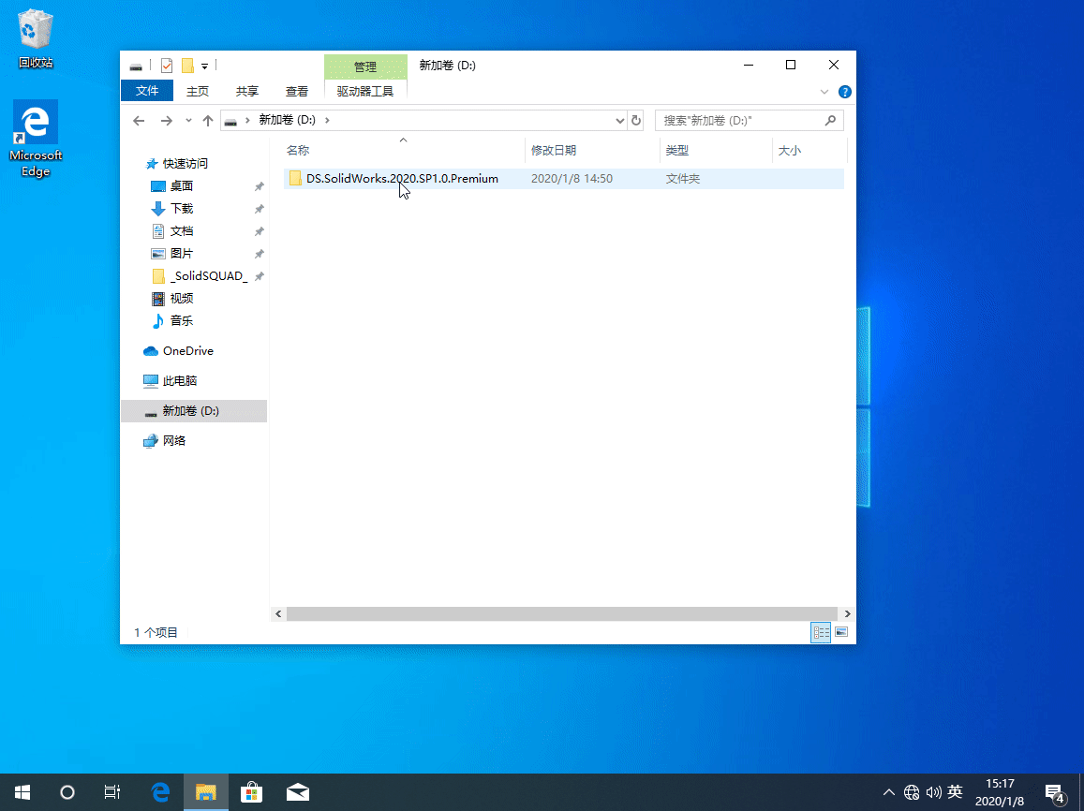Viewport: 1084px width, 811px height.
Task: Click the search magnifier icon
Action: point(830,120)
